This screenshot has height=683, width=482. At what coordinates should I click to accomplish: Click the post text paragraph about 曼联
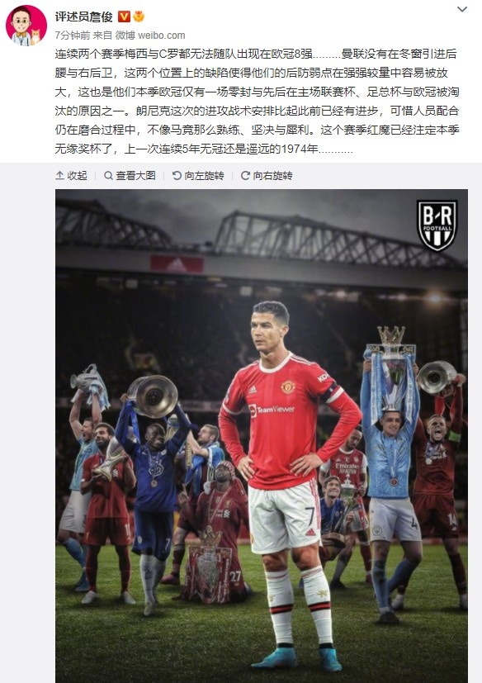tap(257, 101)
